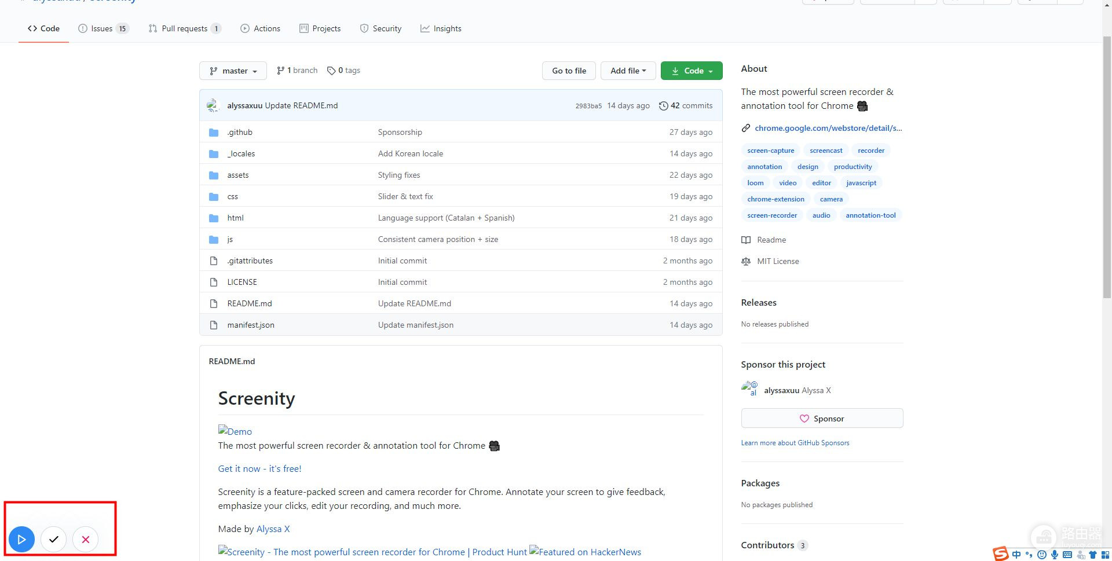Toggle Sogou Chinese/English input mode
This screenshot has width=1112, height=561.
tap(1016, 555)
